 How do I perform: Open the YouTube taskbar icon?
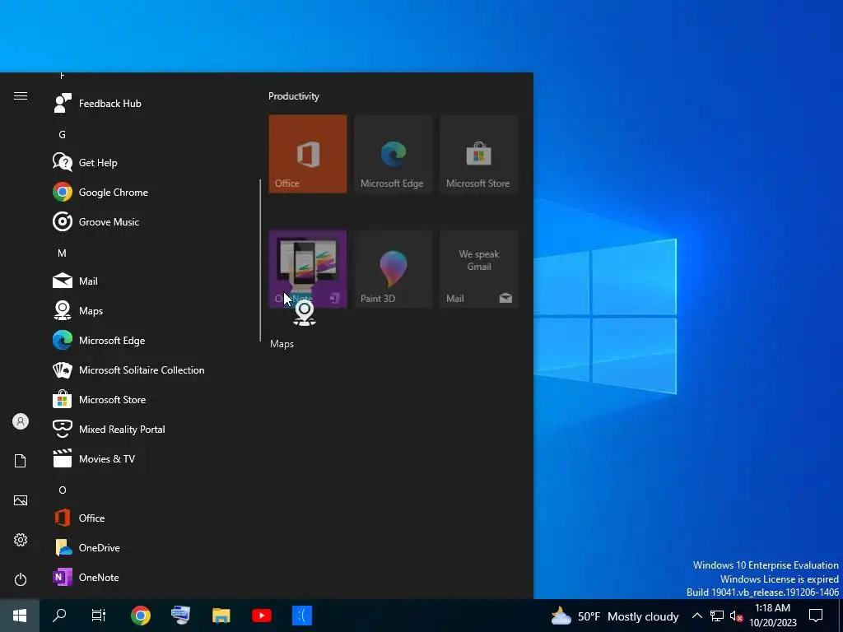coord(262,616)
